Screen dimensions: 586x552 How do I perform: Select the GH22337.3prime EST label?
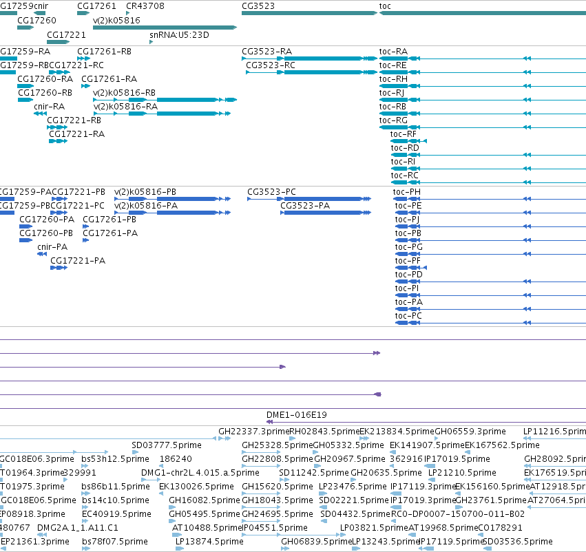click(254, 432)
